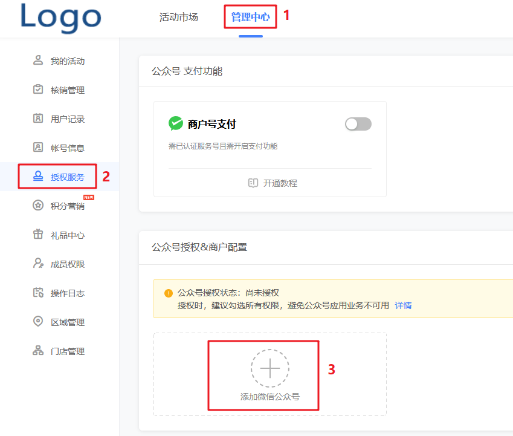Click the 商户号支付 title text
This screenshot has height=436, width=513.
pyautogui.click(x=211, y=124)
